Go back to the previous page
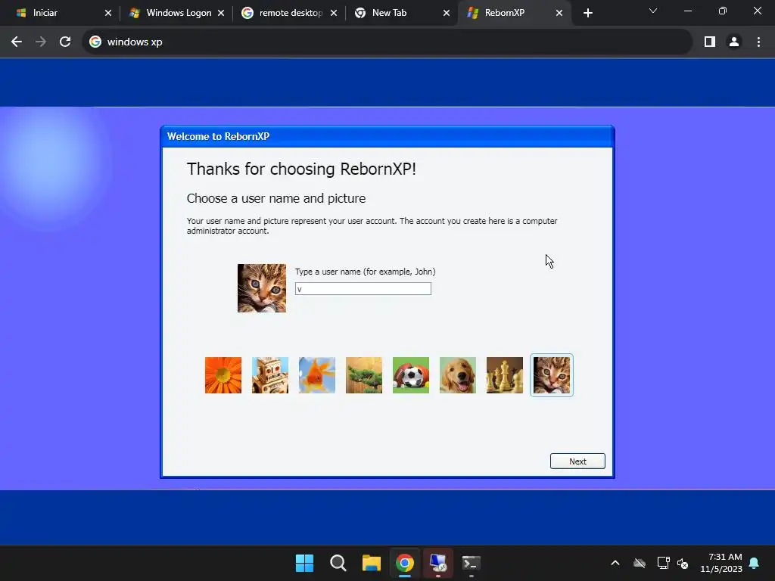Viewport: 775px width, 581px height. tap(17, 42)
